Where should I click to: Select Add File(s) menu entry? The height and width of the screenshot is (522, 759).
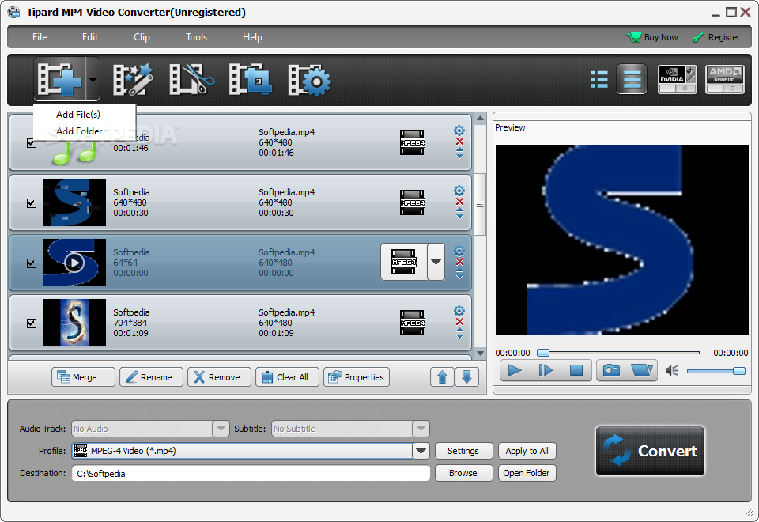coord(78,114)
